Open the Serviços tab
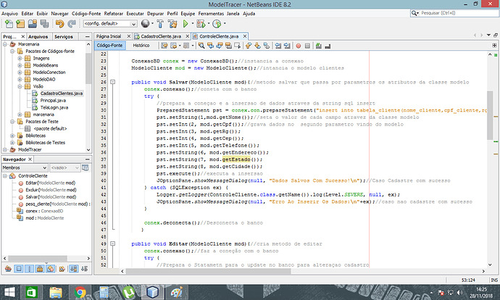The image size is (500, 300). tap(64, 37)
